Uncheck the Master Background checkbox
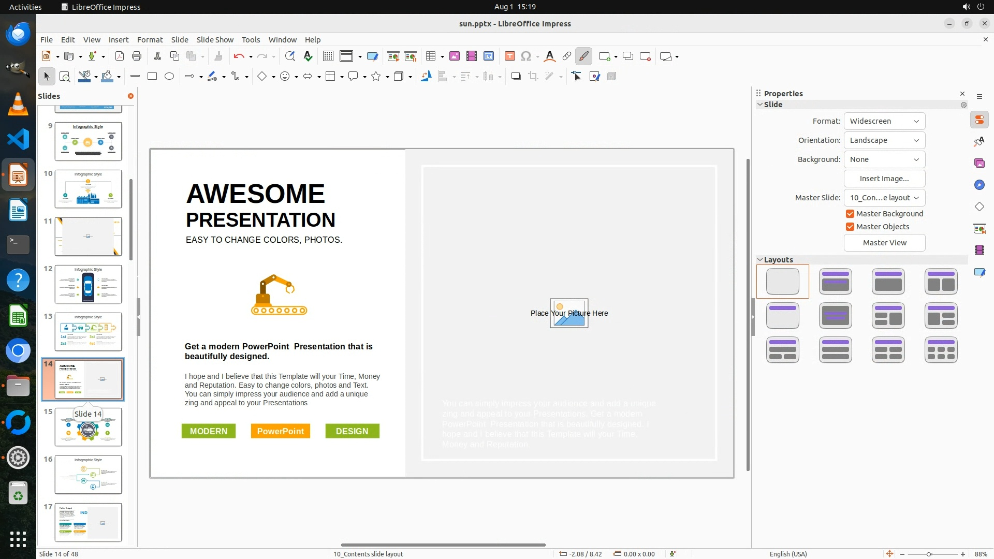 850,214
